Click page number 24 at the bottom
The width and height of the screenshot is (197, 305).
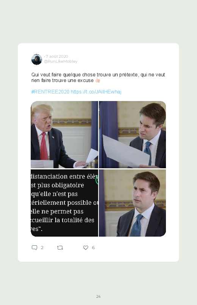pyautogui.click(x=98, y=296)
